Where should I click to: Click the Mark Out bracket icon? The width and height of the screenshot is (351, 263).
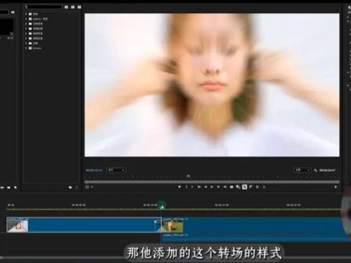click(x=193, y=187)
